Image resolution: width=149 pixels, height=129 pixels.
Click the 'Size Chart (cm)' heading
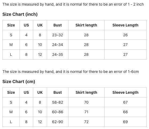click(19, 81)
